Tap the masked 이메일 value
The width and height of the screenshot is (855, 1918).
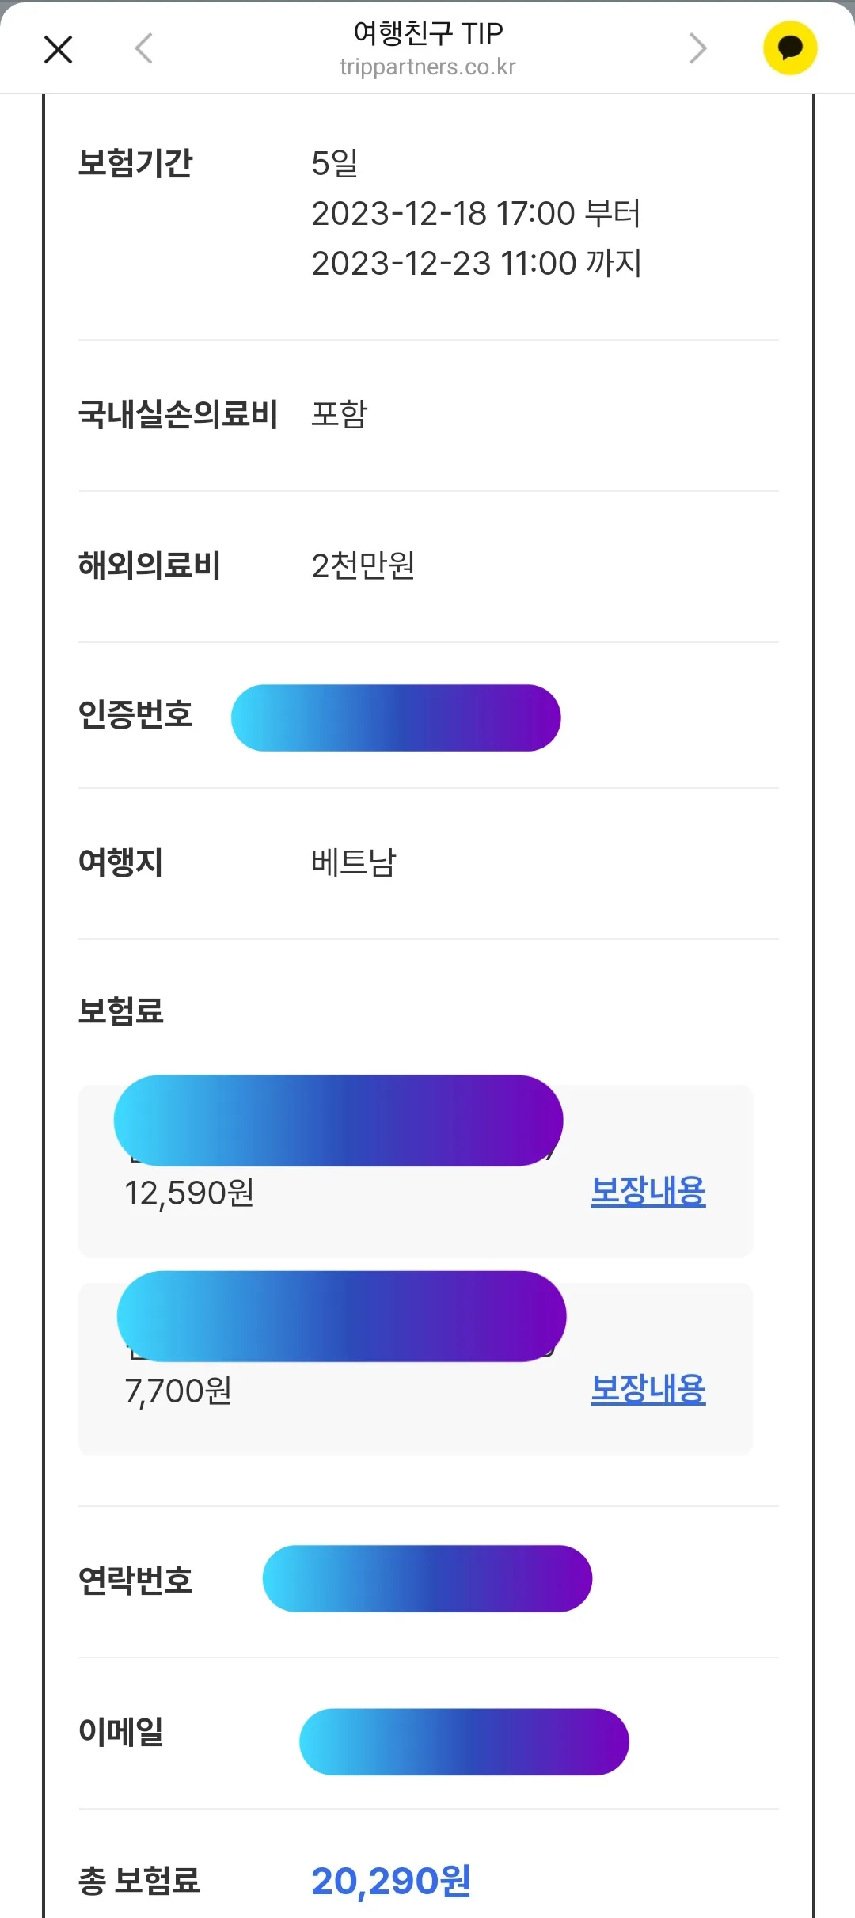point(464,1741)
